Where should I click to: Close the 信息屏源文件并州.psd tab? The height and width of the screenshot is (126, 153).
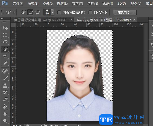pyautogui.click(x=71, y=20)
